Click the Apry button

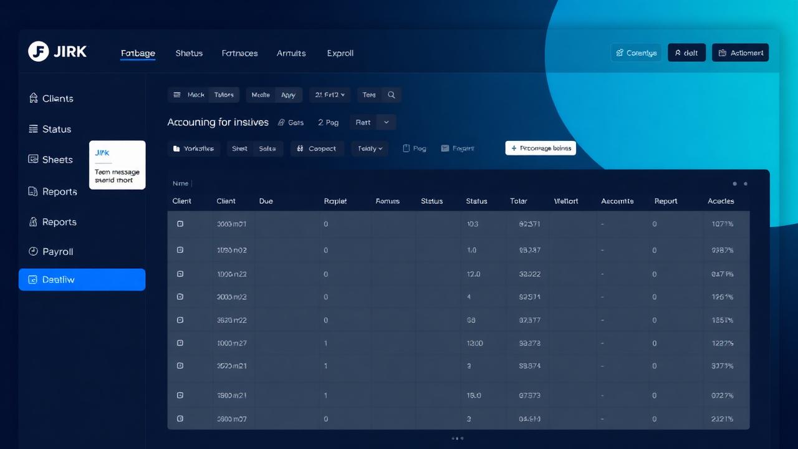click(288, 95)
